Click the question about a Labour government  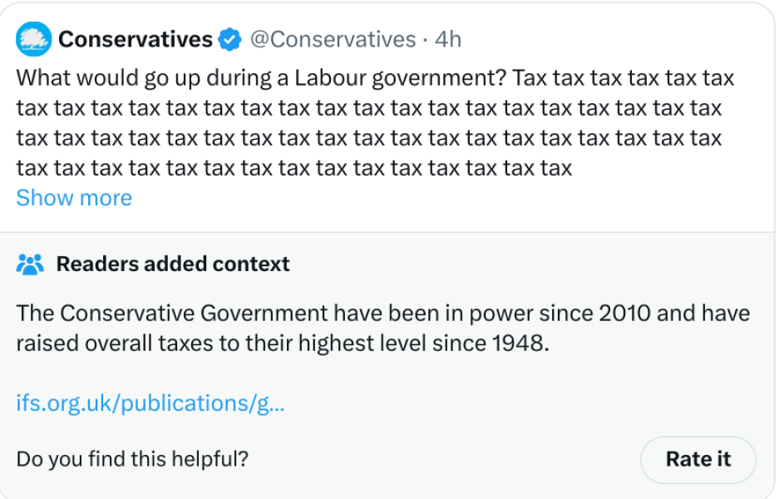[x=262, y=78]
